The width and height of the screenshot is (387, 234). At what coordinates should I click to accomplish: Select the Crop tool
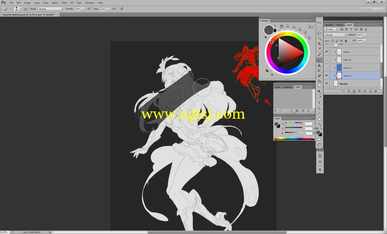(x=319, y=44)
